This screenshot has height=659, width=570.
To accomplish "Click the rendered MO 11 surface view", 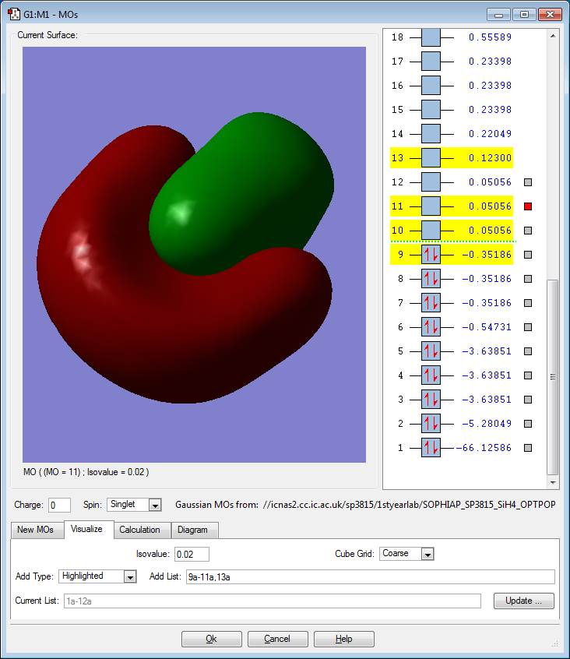I will (x=194, y=255).
